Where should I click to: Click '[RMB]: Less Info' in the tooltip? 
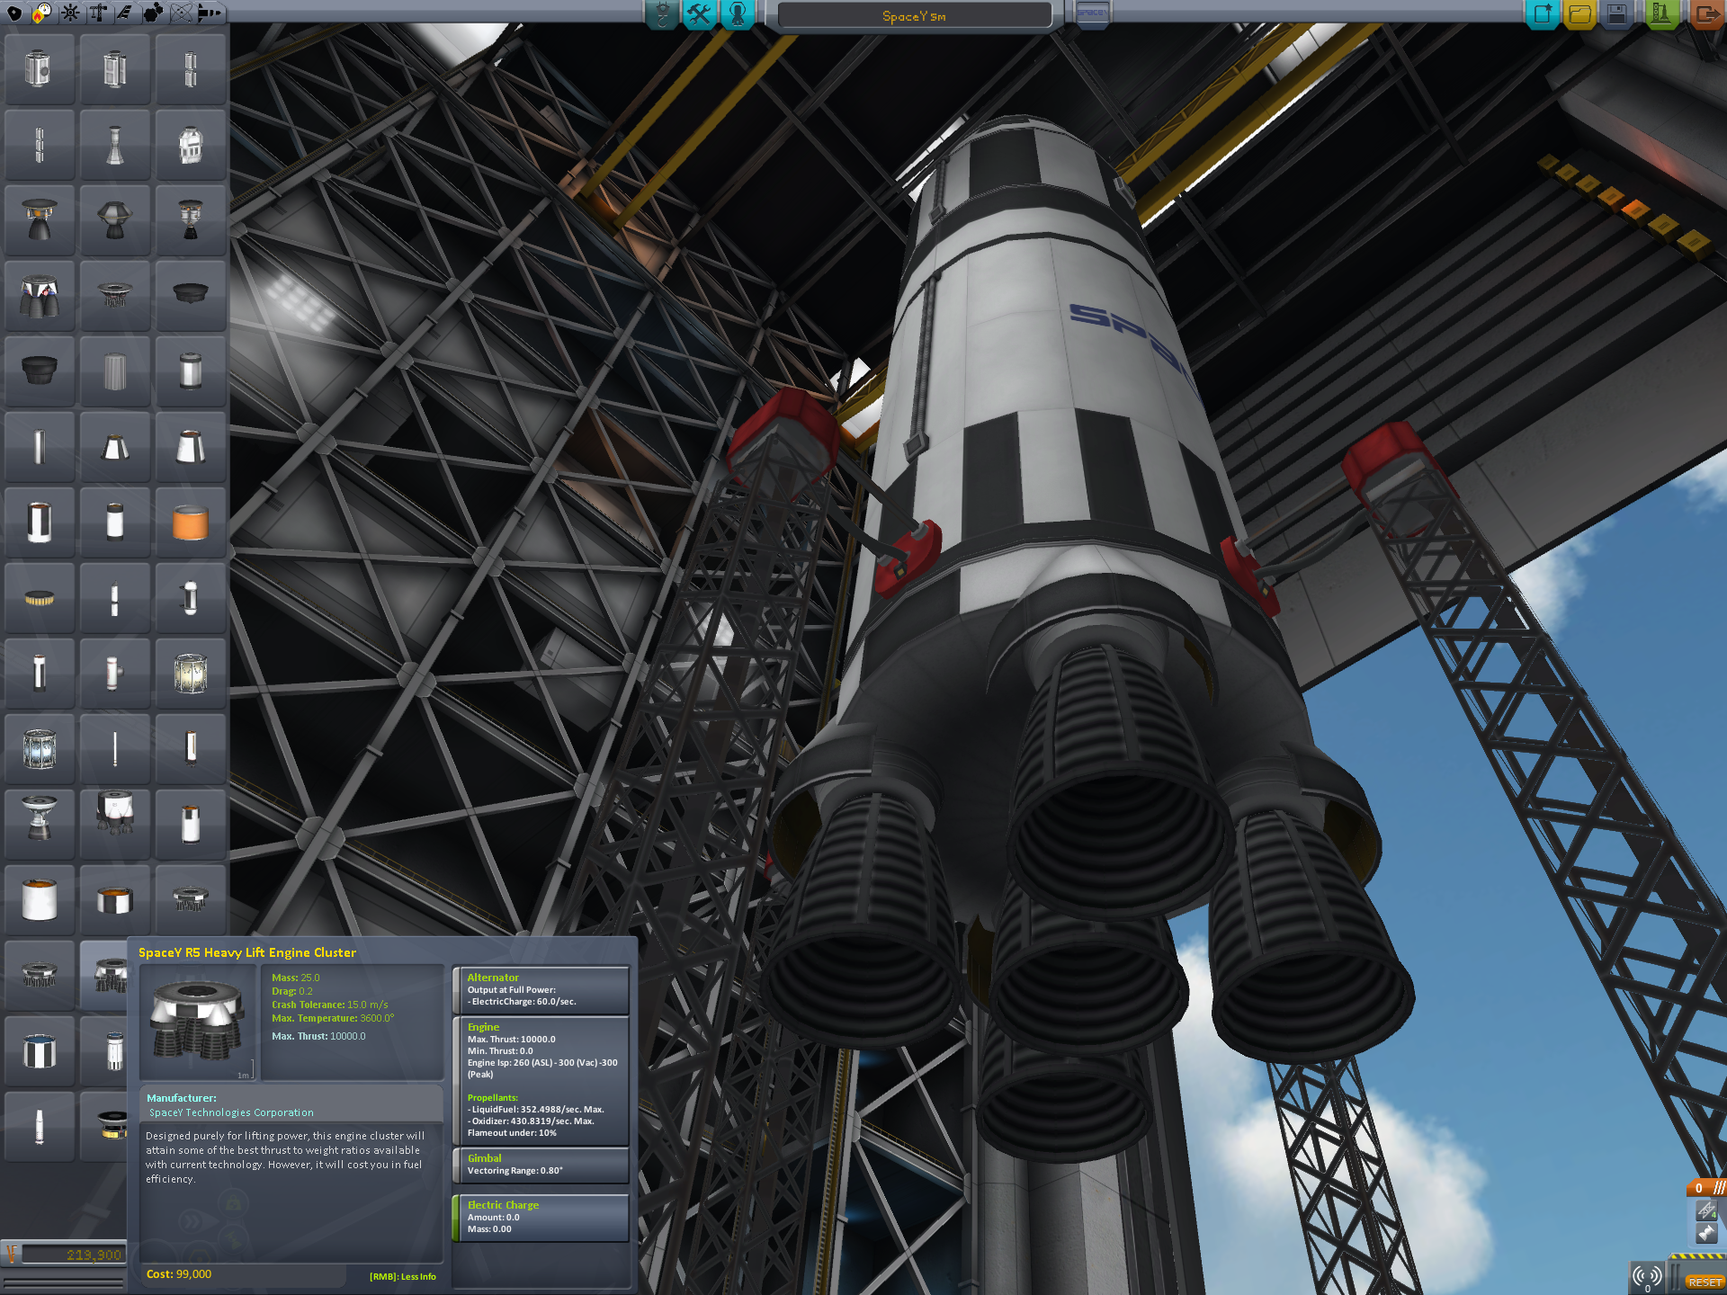coord(402,1276)
